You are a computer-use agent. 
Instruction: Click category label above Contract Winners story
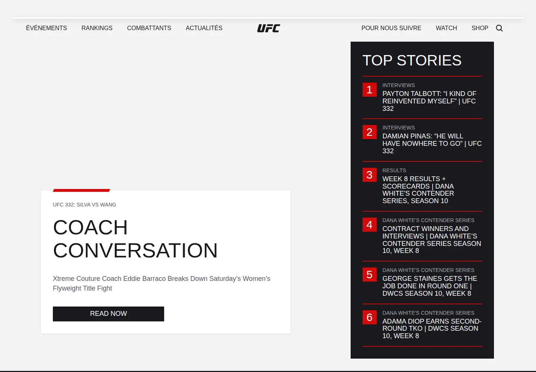click(428, 220)
